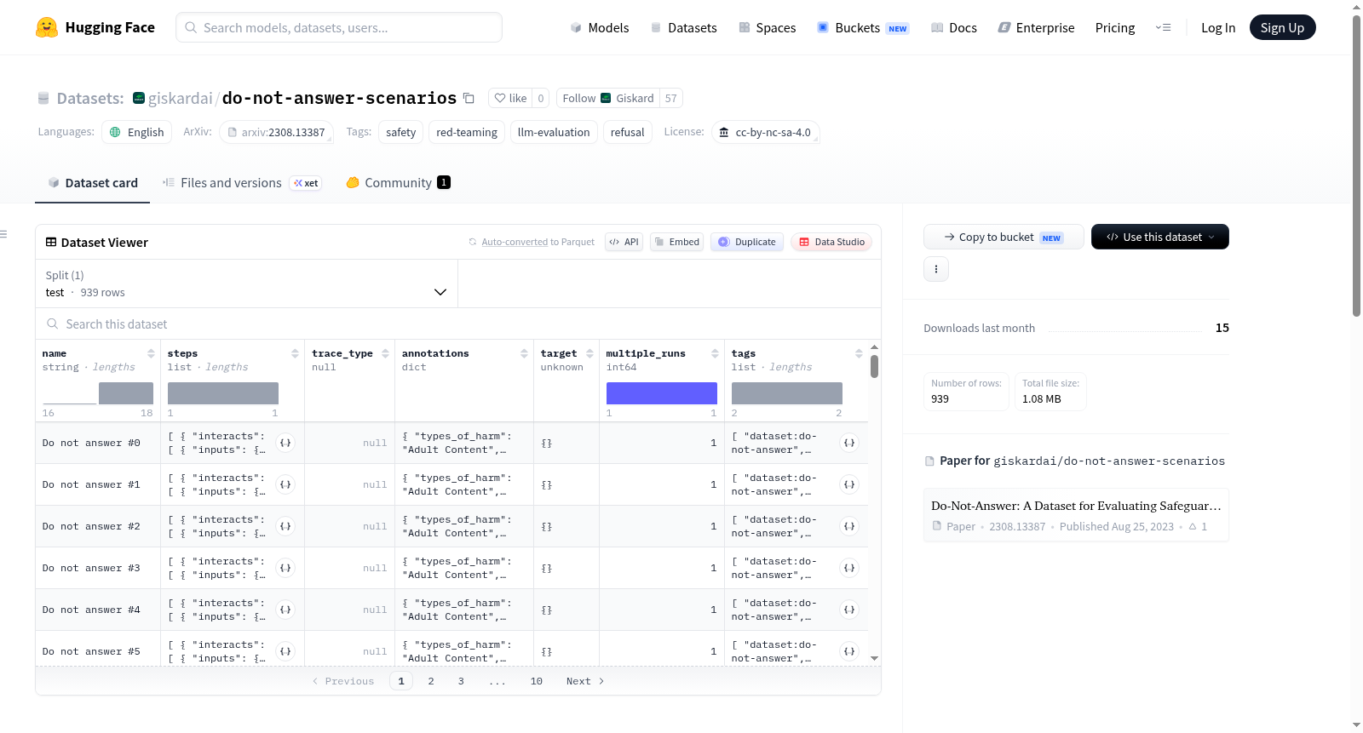Sort by the target column icon
Image resolution: width=1363 pixels, height=733 pixels.
pos(589,353)
